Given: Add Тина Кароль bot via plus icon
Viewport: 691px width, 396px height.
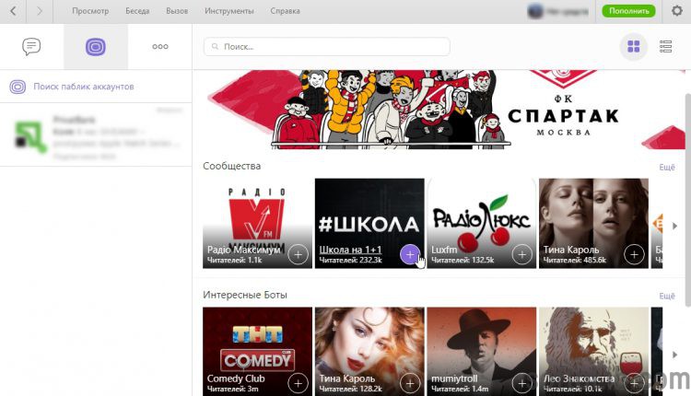Looking at the screenshot, I should [410, 384].
